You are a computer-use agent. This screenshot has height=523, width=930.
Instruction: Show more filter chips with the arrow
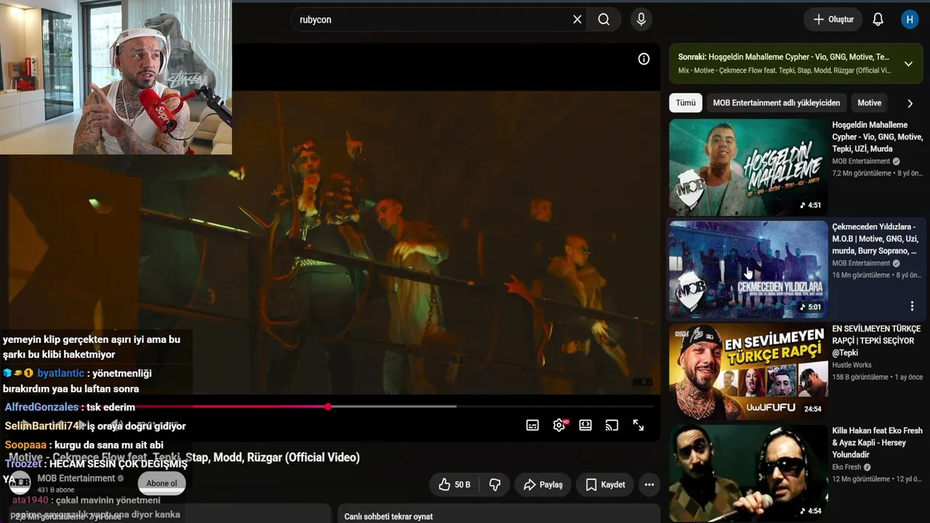[910, 103]
